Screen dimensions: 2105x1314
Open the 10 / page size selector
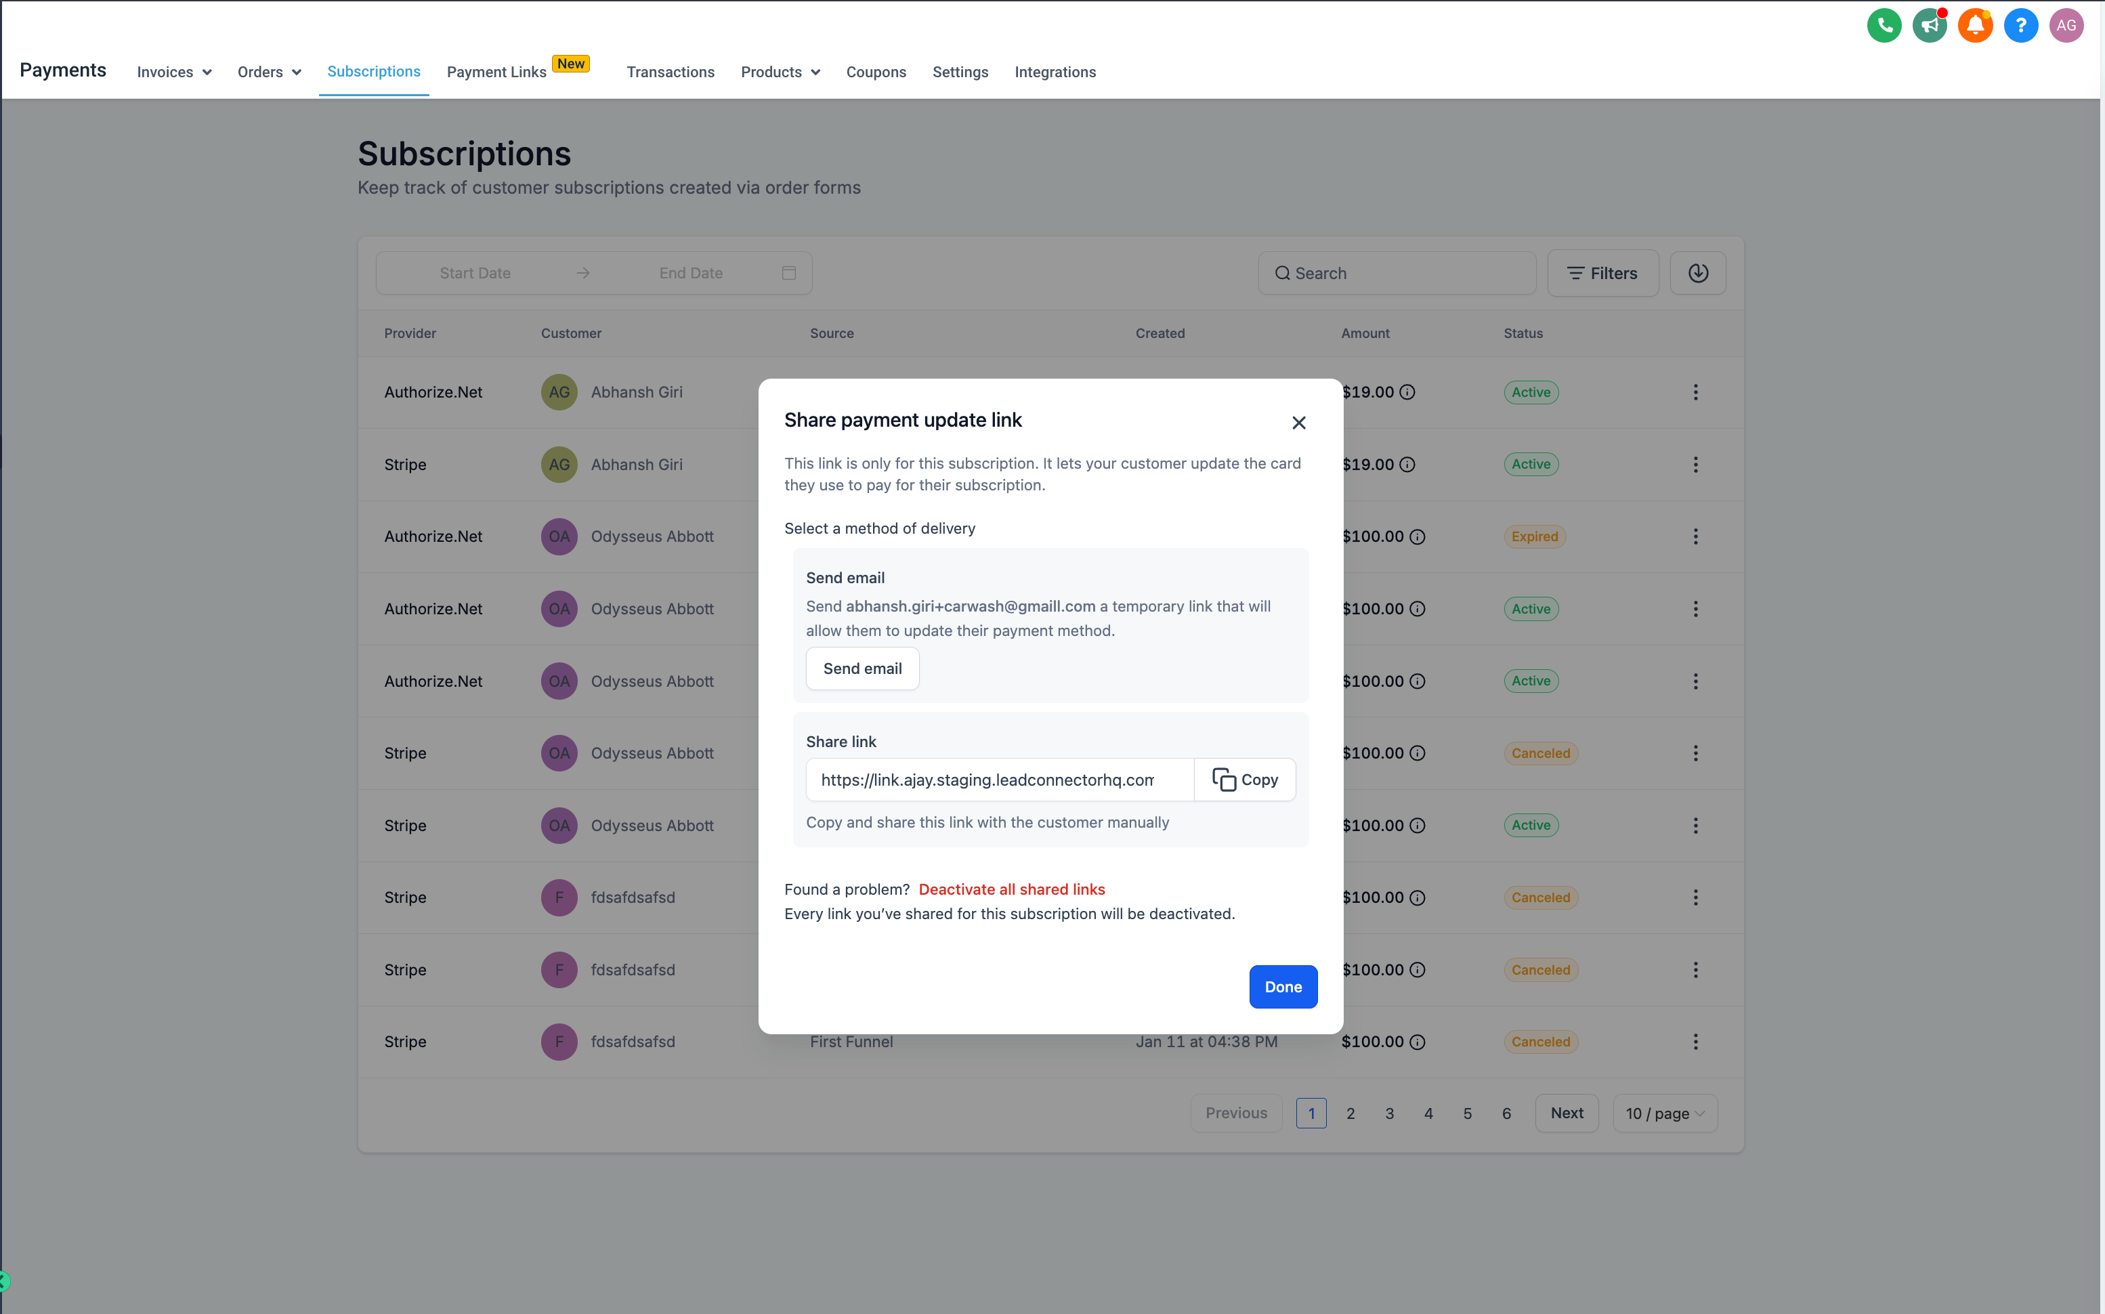click(x=1665, y=1114)
